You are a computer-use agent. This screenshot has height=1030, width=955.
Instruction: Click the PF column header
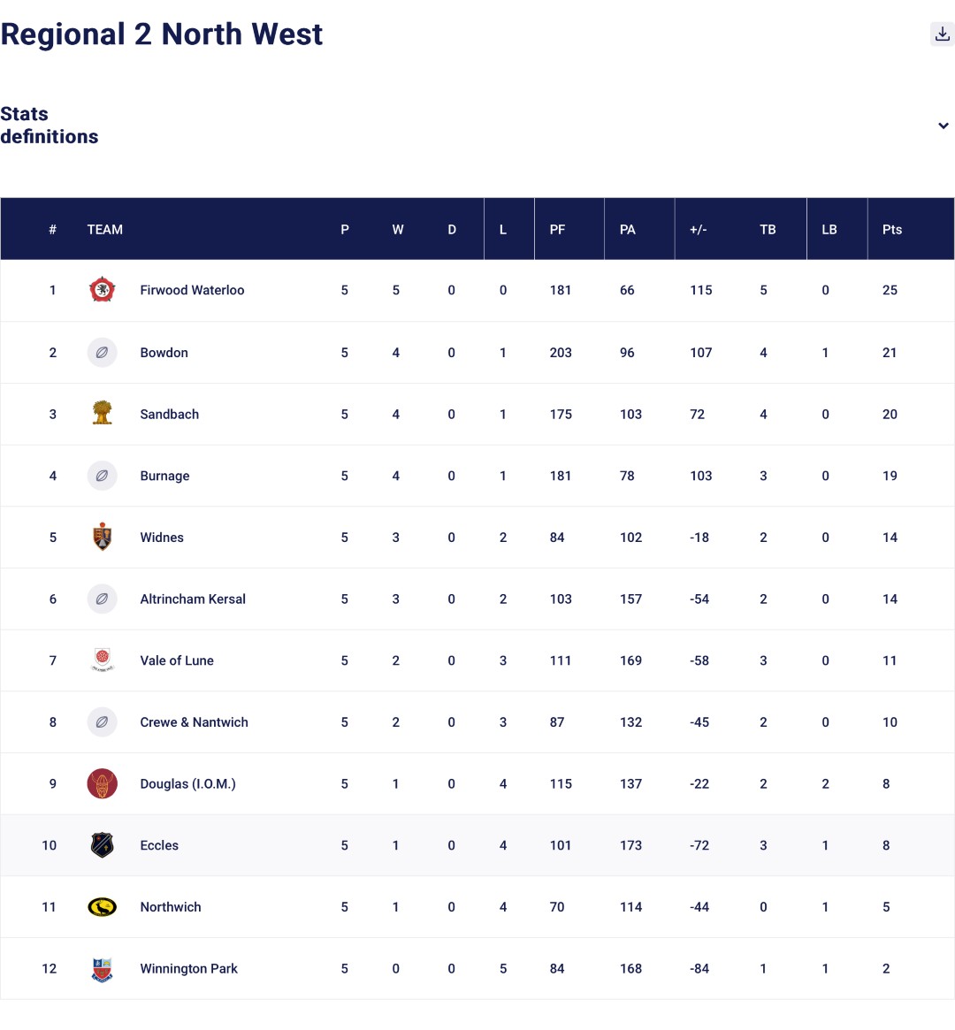[x=557, y=230]
